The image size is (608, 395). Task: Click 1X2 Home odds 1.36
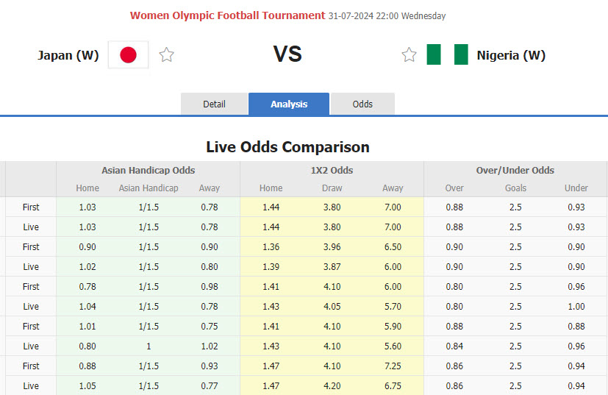click(x=271, y=246)
